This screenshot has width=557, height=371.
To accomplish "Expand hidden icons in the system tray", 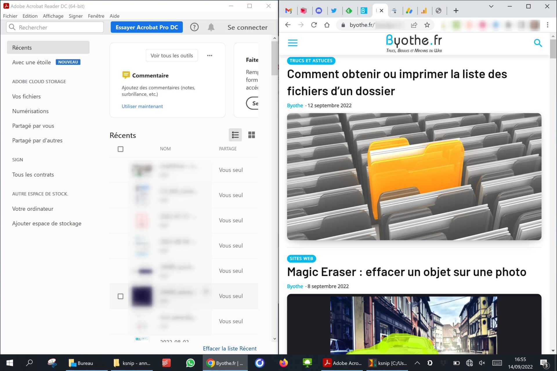I will [x=417, y=363].
